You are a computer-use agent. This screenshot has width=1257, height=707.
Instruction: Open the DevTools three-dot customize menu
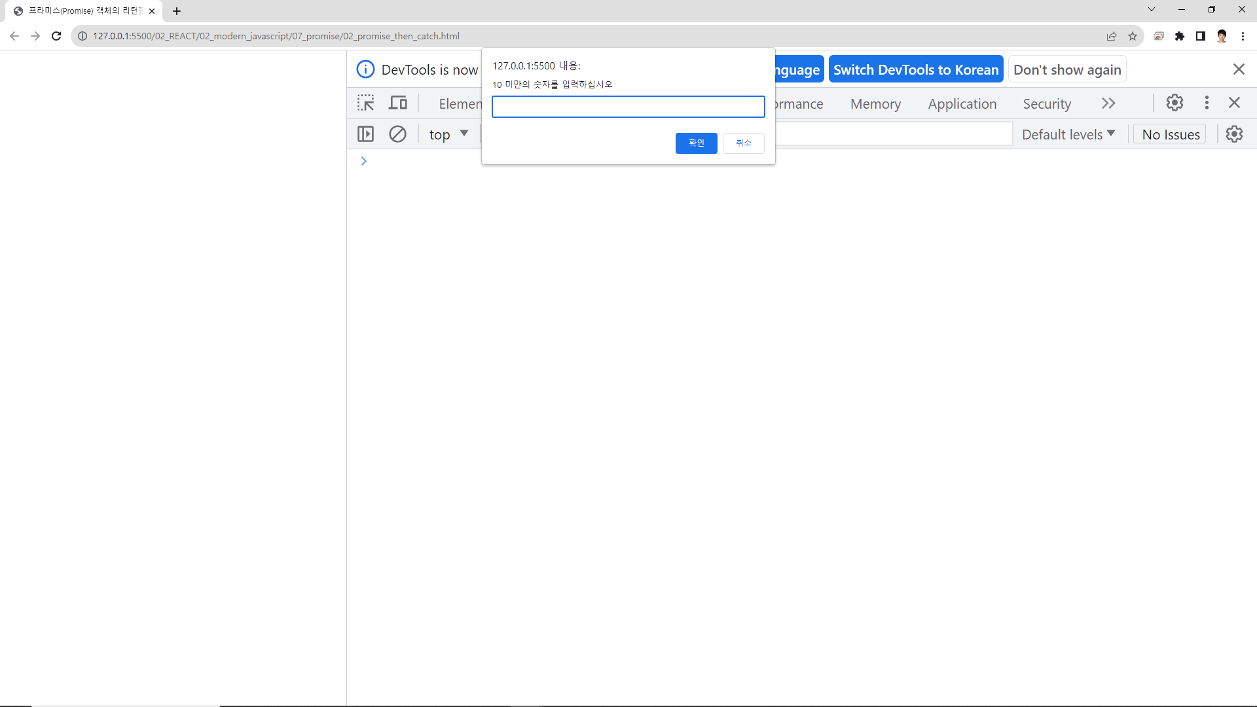(x=1207, y=103)
